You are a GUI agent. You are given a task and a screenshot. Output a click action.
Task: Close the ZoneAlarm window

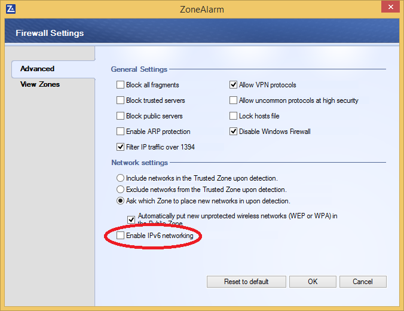point(390,7)
